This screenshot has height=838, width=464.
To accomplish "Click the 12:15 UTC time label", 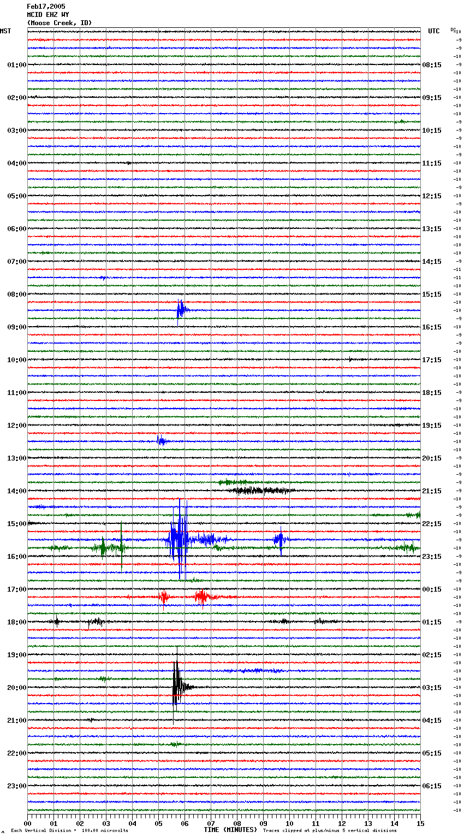I will tap(432, 196).
